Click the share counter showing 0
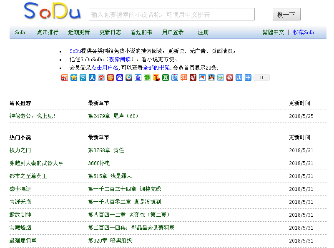This screenshot has width=334, height=248. click(x=261, y=78)
